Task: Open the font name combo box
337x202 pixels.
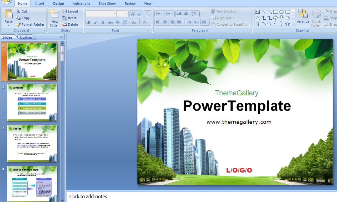Action: tap(101, 14)
